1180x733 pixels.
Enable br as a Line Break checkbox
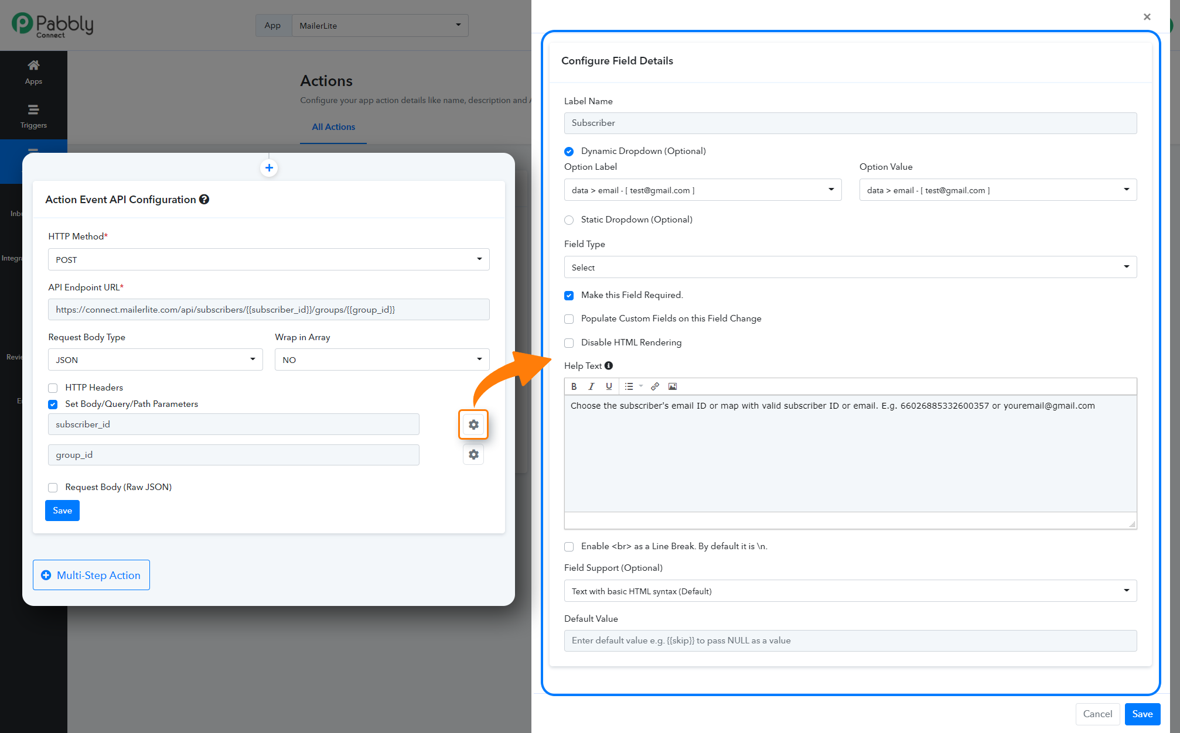click(x=569, y=547)
